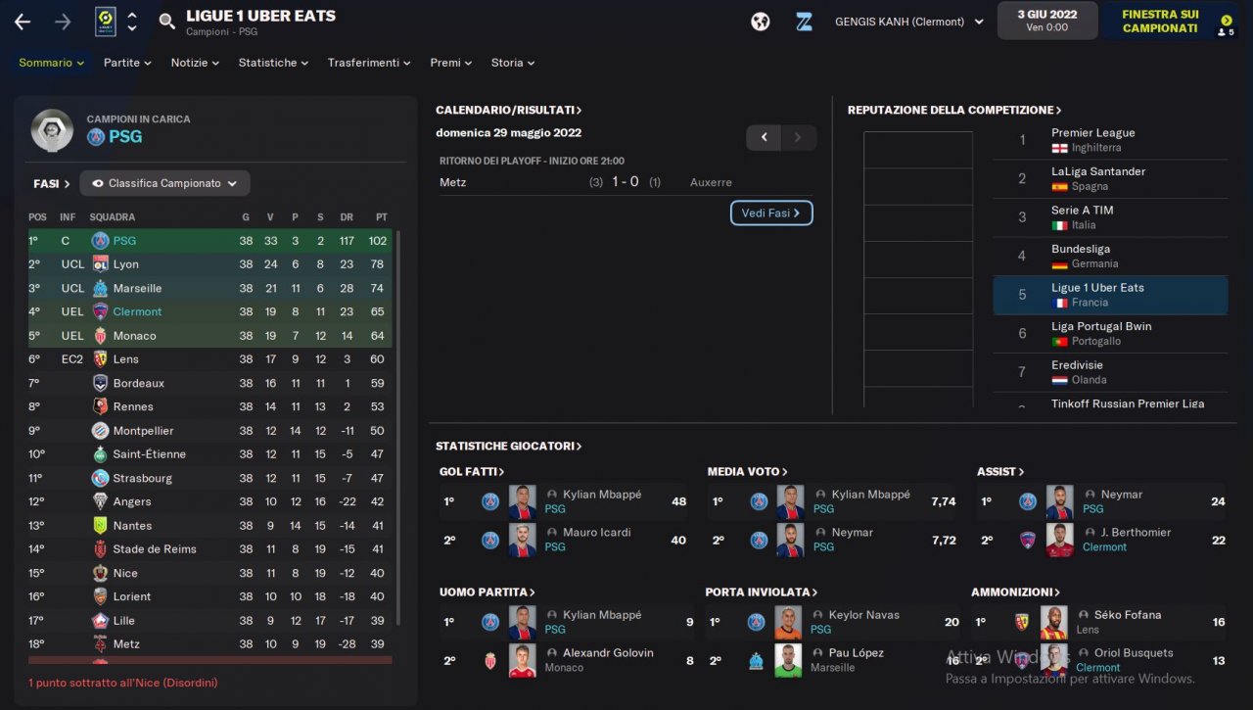Show the previous competition with the up chevron
The image size is (1253, 710).
[x=132, y=15]
